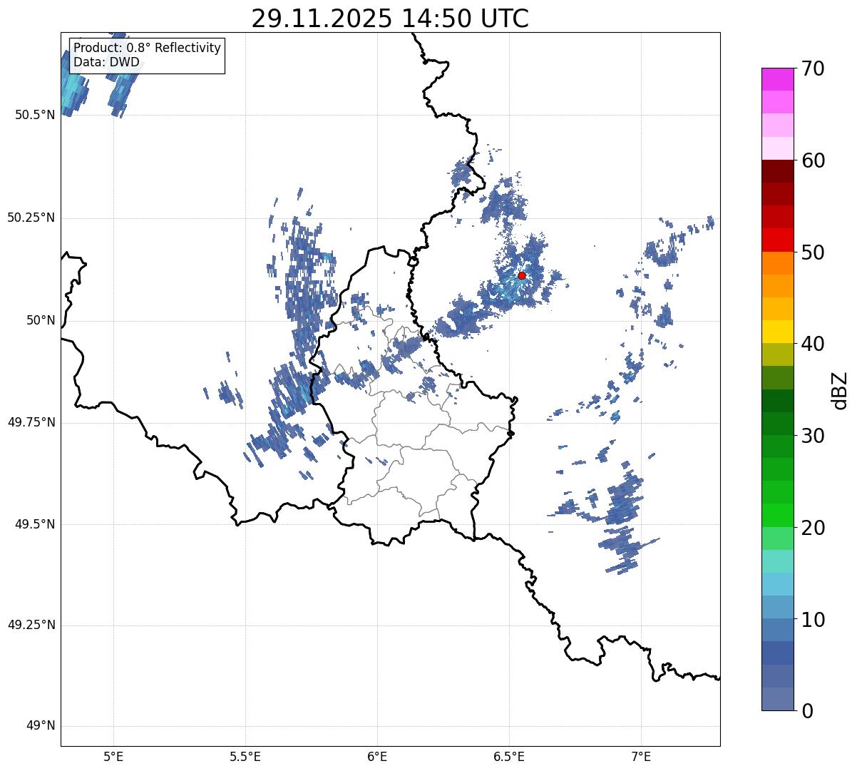Click the 5.5°E longitude label
857x771 pixels.
[x=245, y=757]
